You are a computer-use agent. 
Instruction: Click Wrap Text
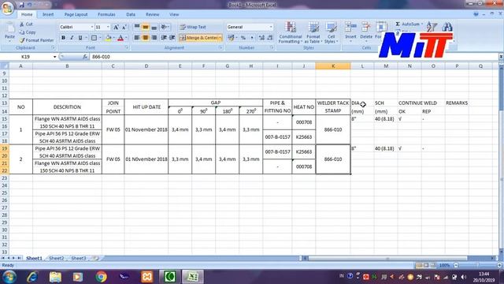coord(193,27)
